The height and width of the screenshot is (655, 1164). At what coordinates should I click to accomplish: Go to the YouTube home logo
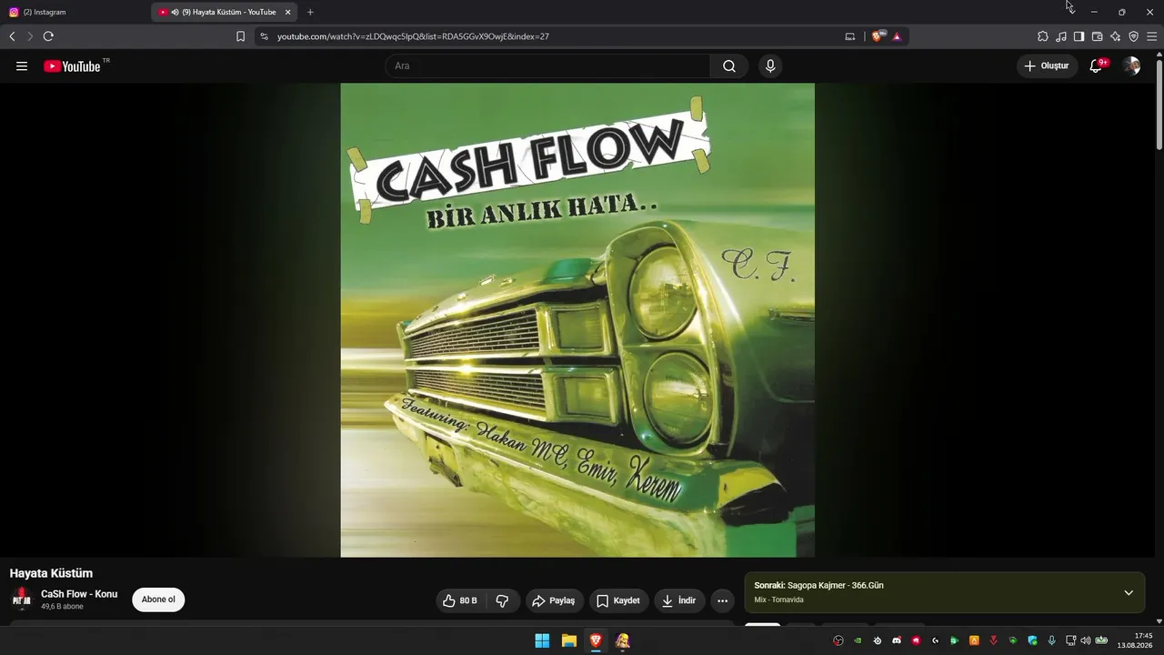pyautogui.click(x=72, y=66)
